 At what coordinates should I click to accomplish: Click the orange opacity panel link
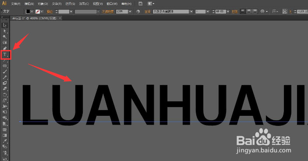pos(108,11)
